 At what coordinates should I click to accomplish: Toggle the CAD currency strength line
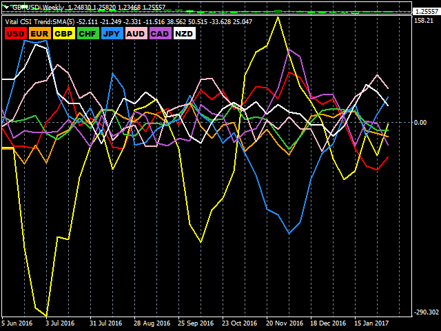(x=160, y=34)
